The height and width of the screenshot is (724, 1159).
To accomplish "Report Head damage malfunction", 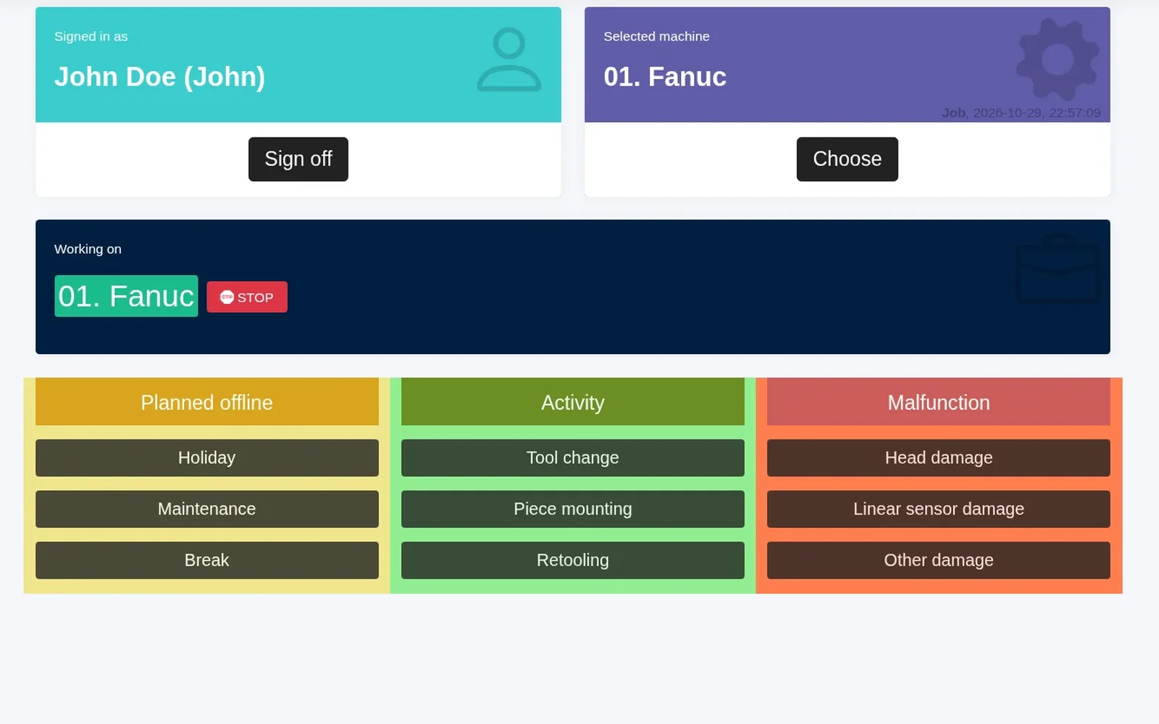I will pos(938,458).
